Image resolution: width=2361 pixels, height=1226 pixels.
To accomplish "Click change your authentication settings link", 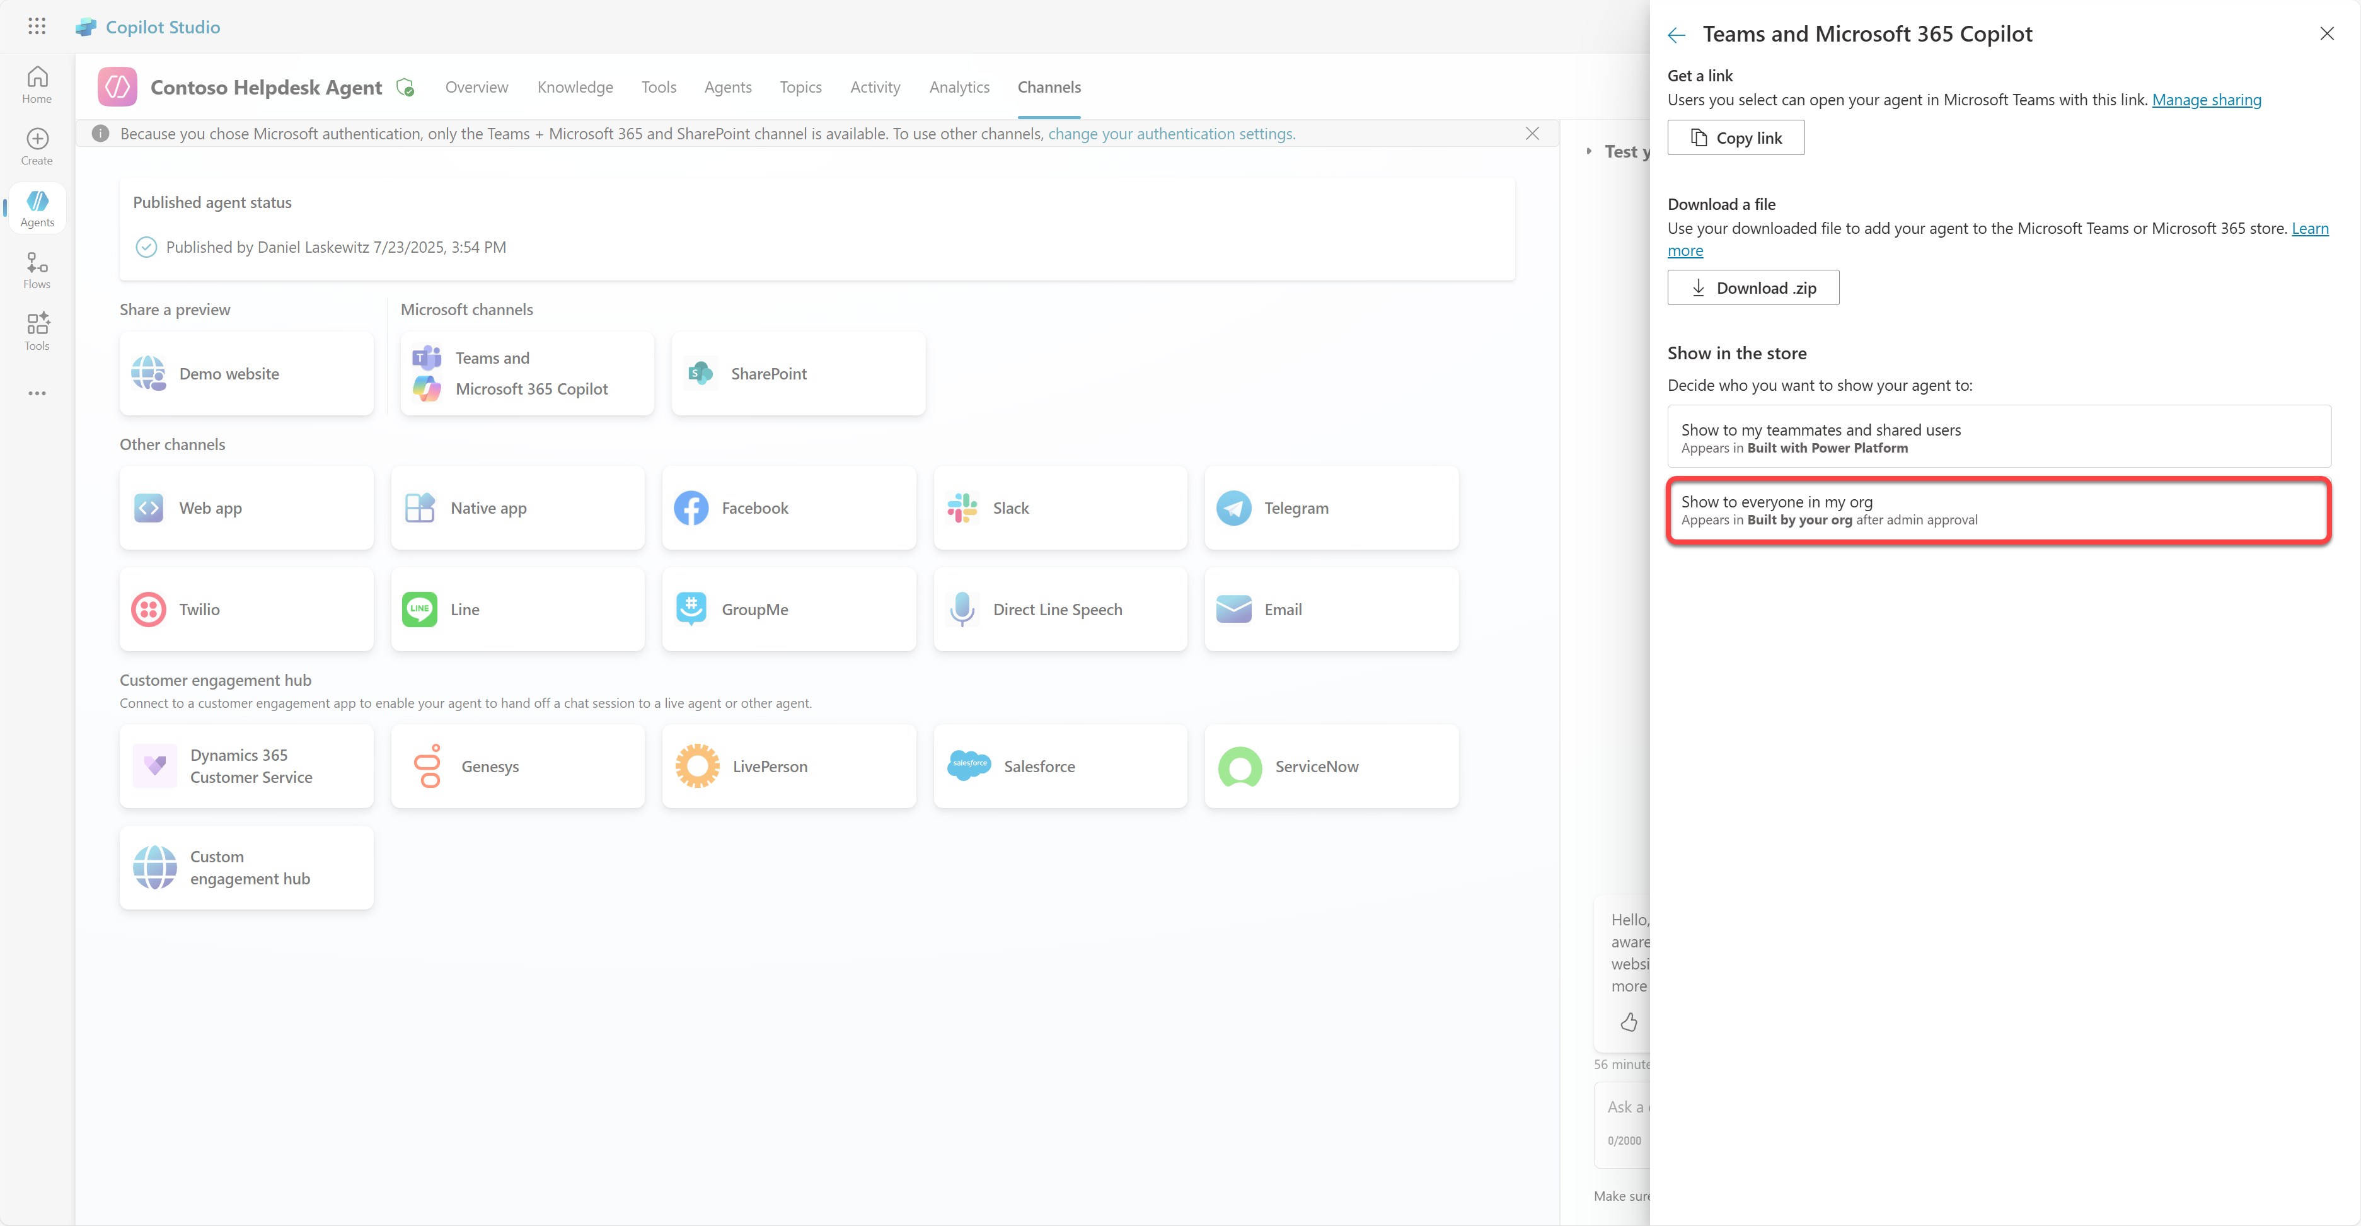I will 1171,134.
